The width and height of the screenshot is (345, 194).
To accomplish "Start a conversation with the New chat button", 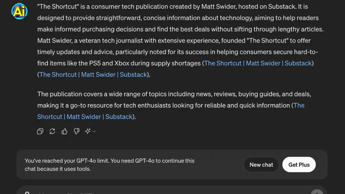I will 261,165.
